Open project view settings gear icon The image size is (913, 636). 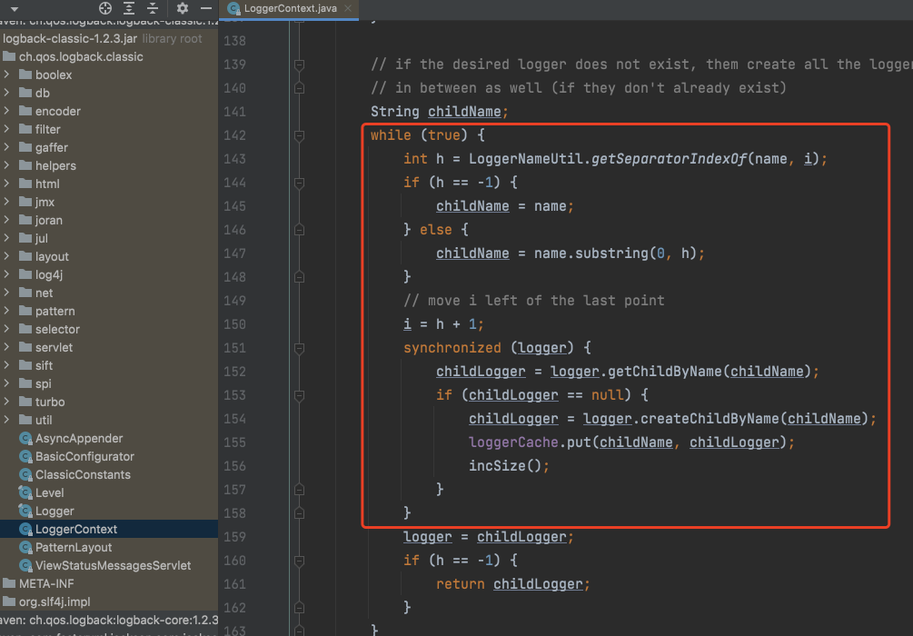183,8
